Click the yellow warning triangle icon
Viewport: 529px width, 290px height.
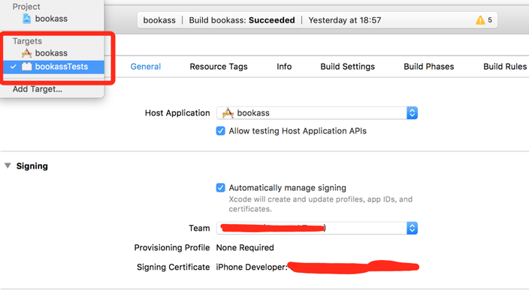coord(480,20)
